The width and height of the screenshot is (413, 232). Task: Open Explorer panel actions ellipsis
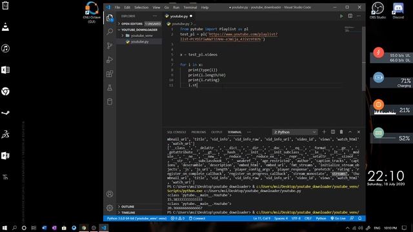tap(155, 16)
